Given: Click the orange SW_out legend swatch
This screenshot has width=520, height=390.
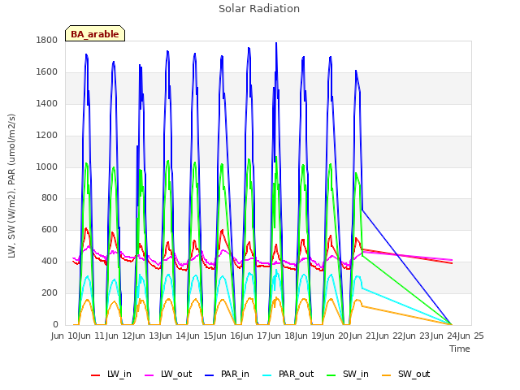Looking at the screenshot, I should pos(387,375).
